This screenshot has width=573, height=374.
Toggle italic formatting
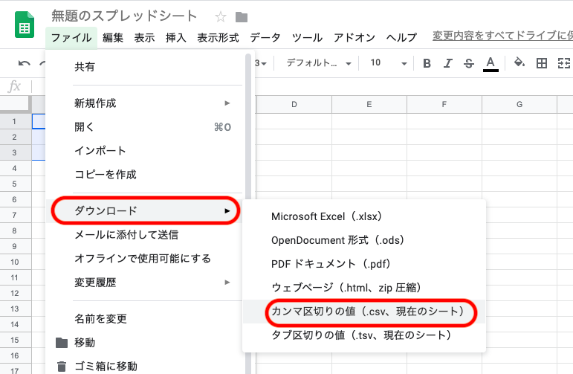(447, 63)
